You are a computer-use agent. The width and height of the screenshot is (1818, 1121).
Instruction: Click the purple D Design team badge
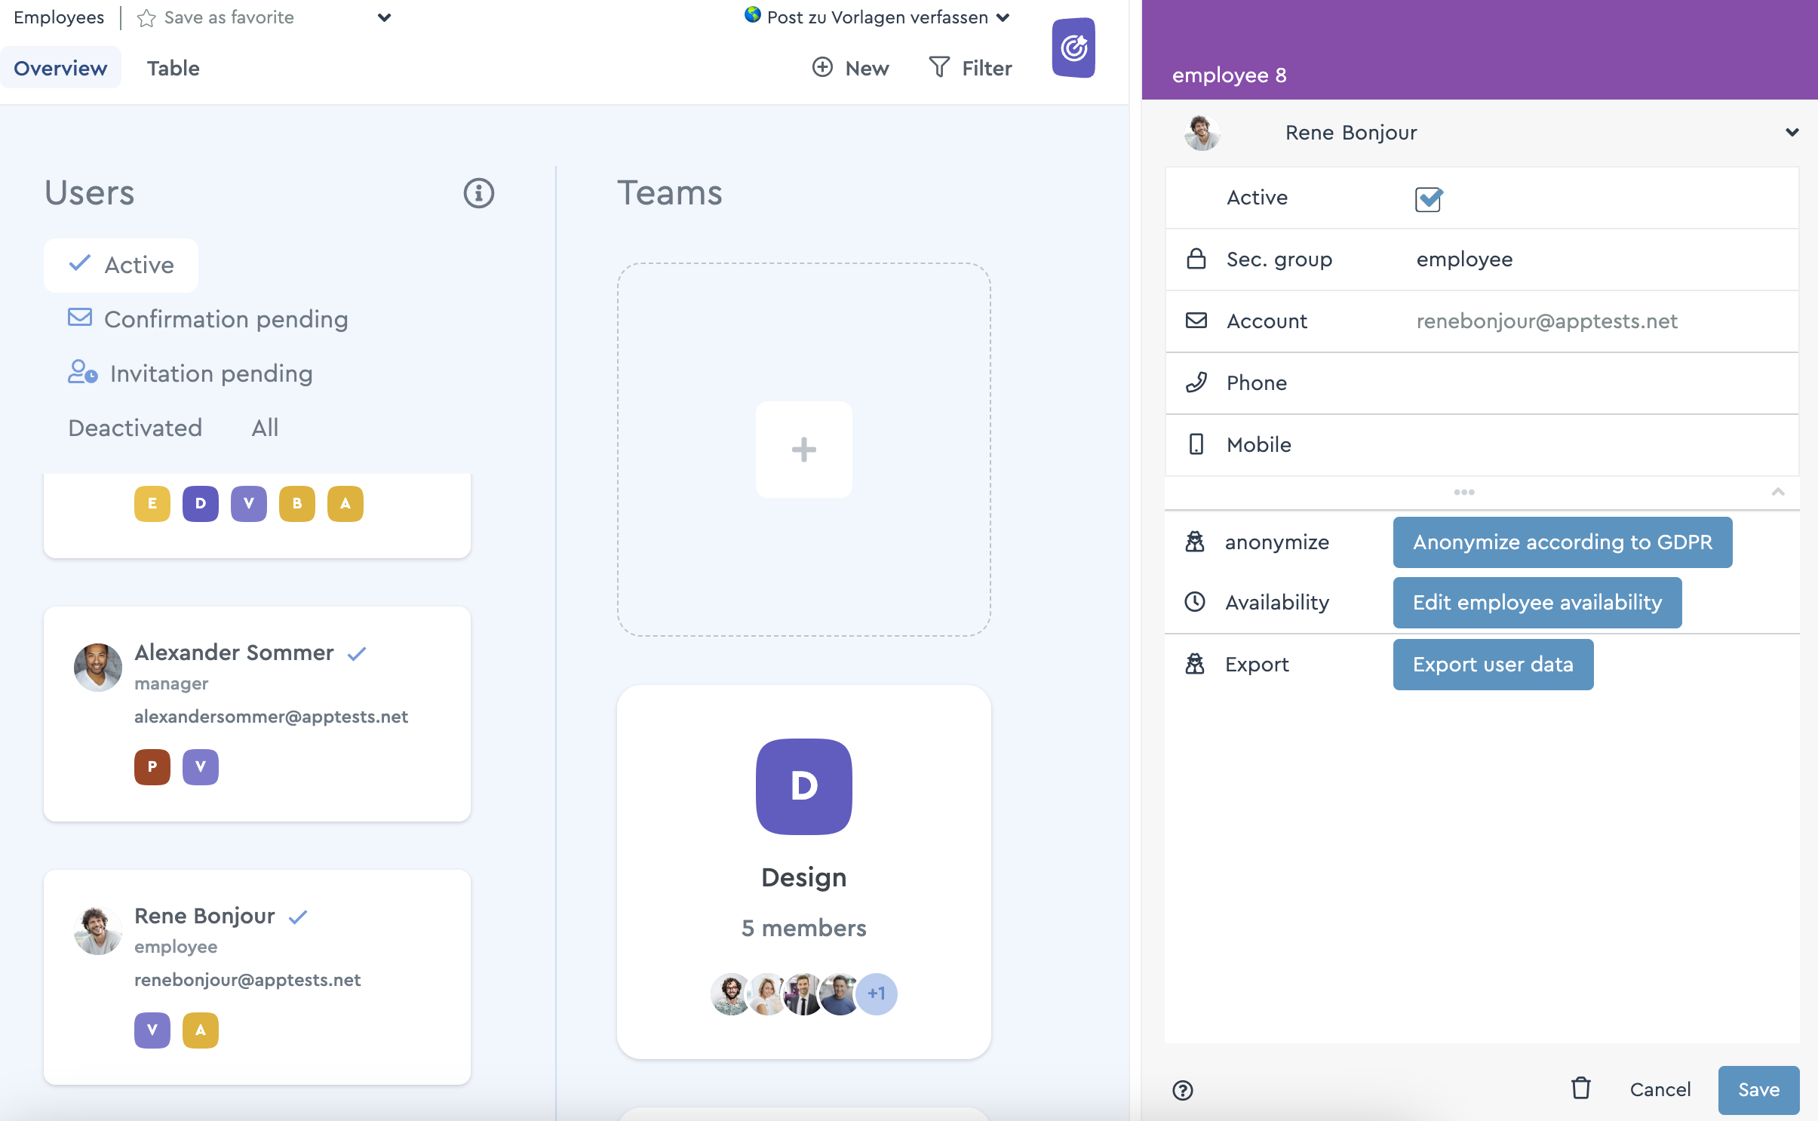803,786
